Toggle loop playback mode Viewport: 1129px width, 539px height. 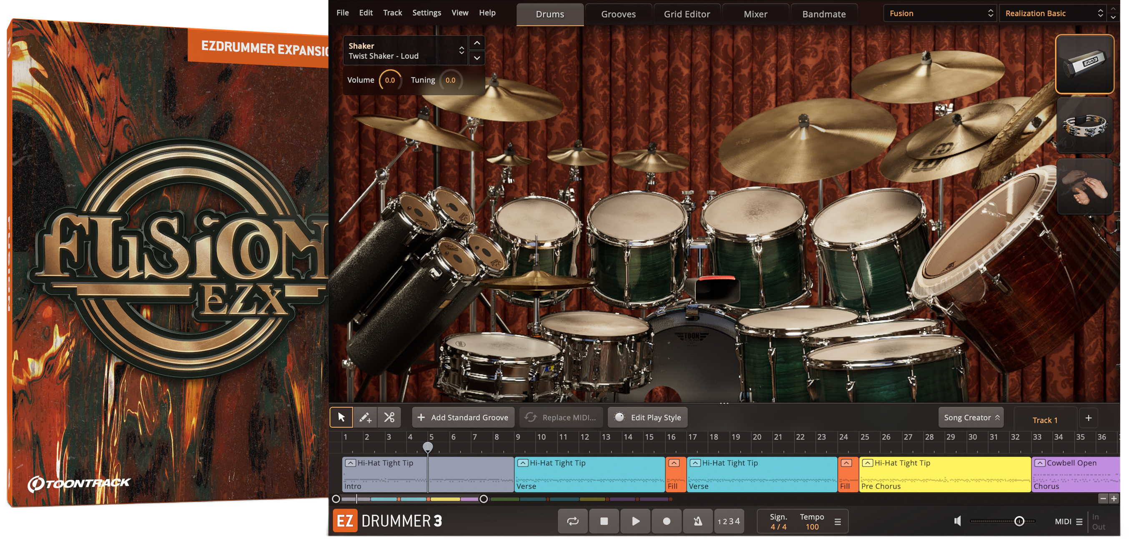pos(572,521)
